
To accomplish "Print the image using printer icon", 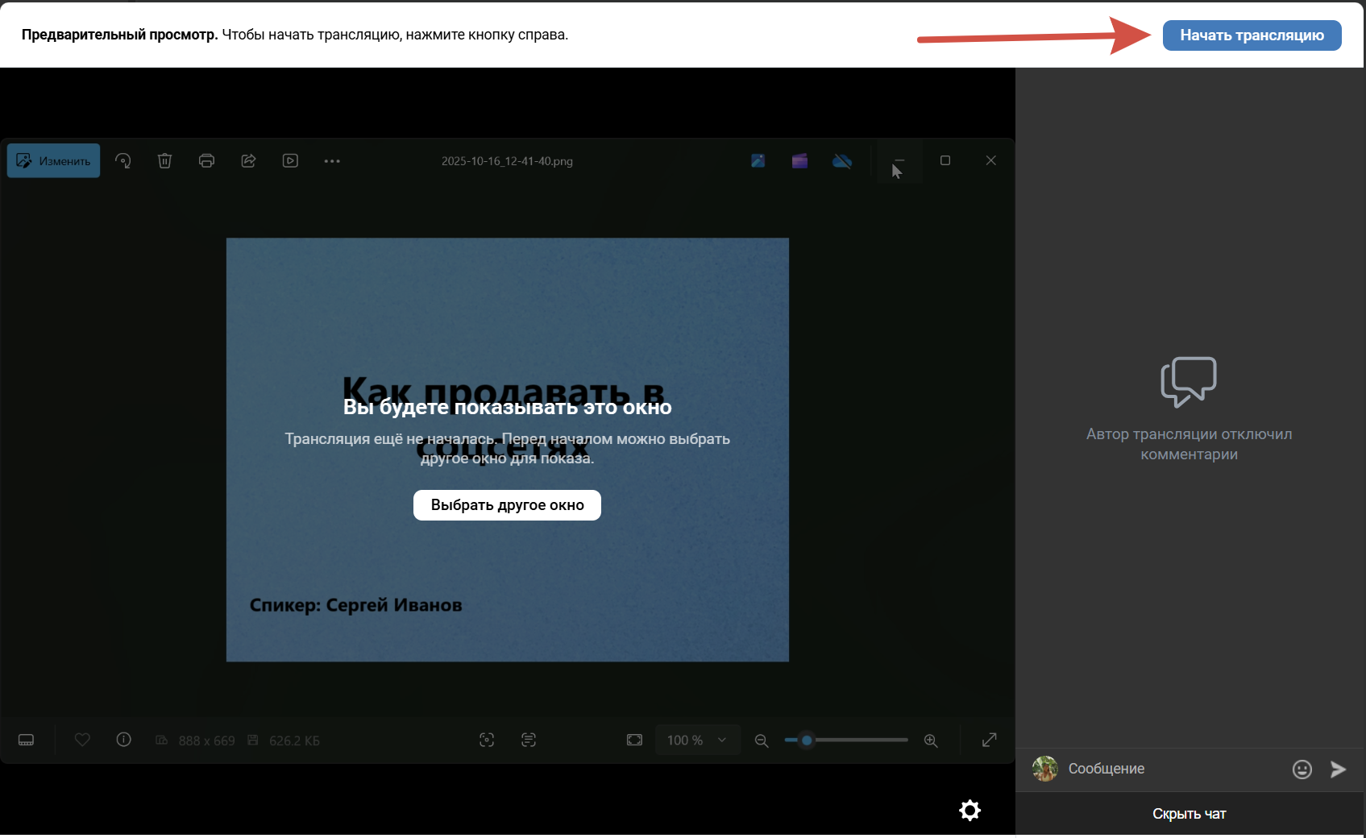I will pyautogui.click(x=206, y=161).
